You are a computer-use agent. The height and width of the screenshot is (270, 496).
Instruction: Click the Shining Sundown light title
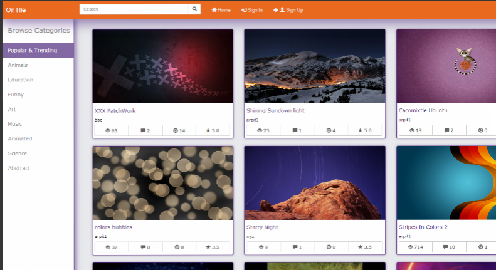coord(275,111)
